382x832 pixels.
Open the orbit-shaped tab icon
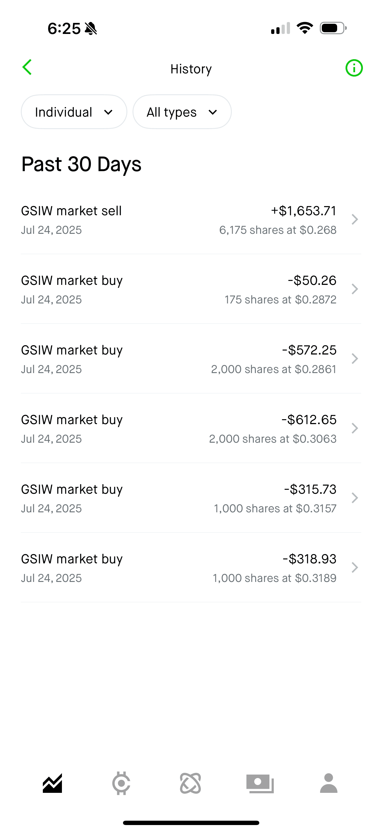tap(190, 783)
